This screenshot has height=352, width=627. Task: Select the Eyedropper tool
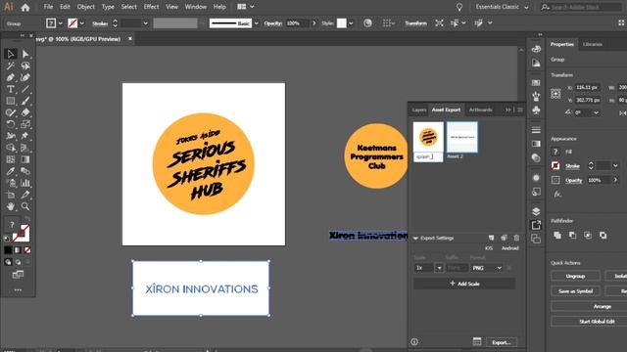pos(11,171)
